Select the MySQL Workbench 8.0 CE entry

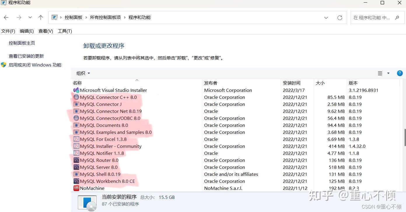tap(107, 181)
